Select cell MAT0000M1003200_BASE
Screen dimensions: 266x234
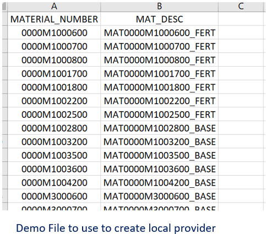159,142
